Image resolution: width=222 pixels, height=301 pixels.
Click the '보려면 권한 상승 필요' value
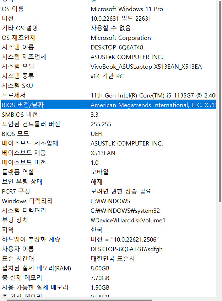coord(121,191)
